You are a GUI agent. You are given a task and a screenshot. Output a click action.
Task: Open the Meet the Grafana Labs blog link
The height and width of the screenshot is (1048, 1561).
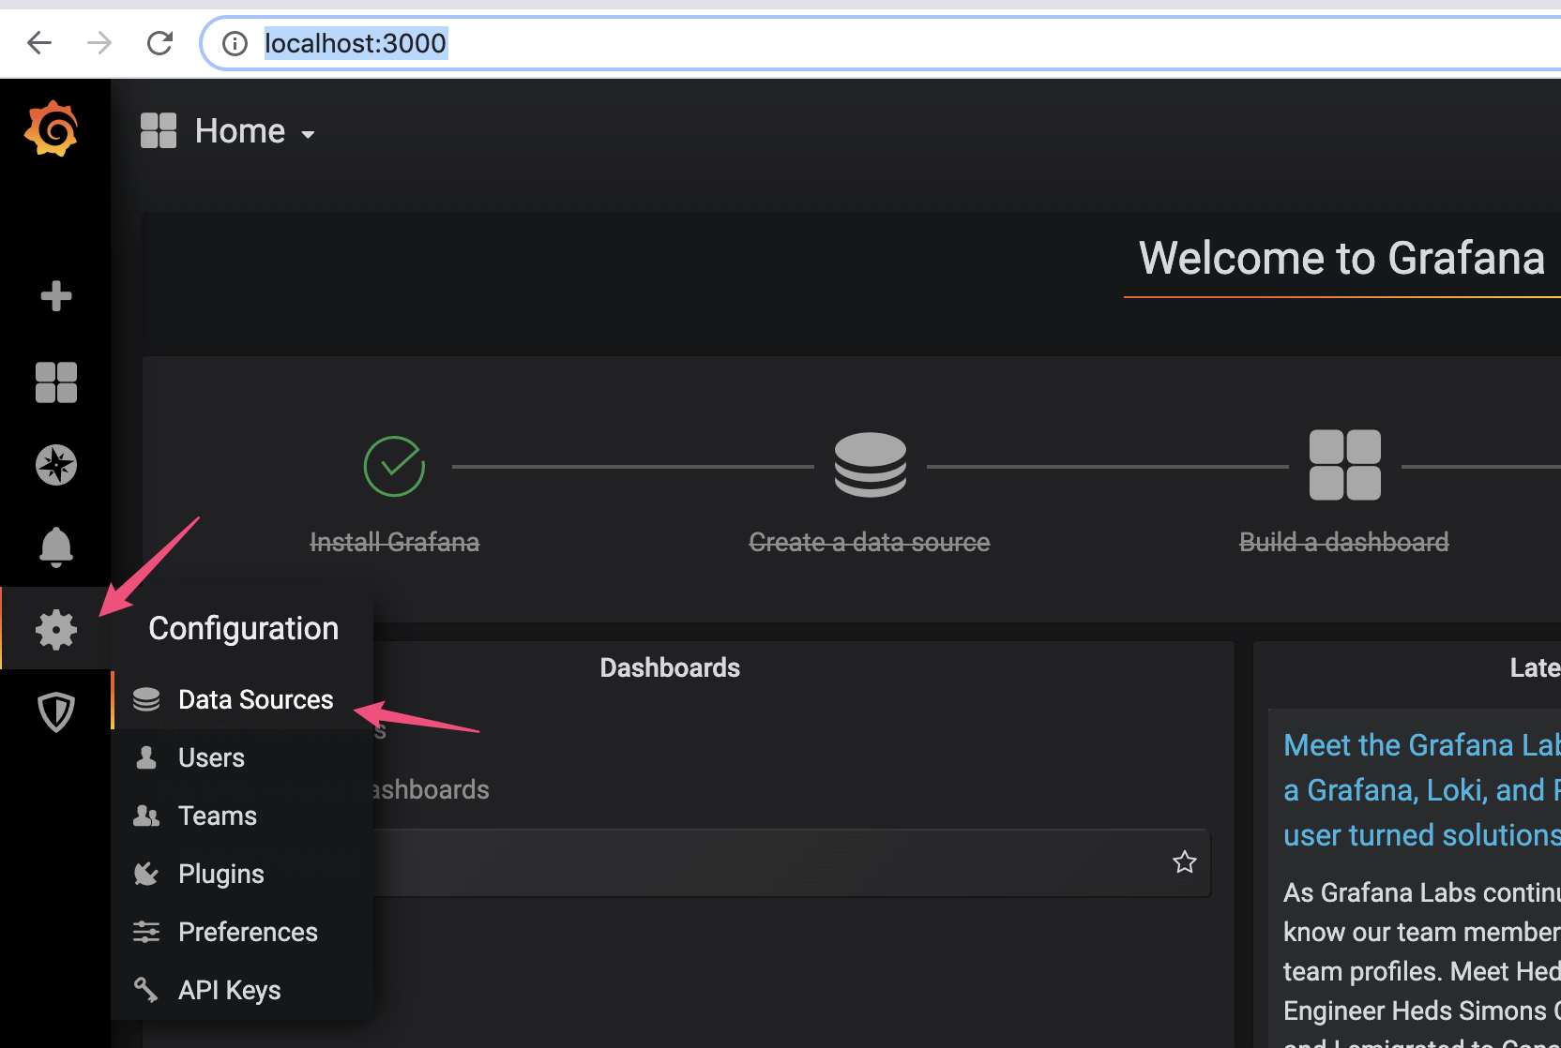point(1422,789)
